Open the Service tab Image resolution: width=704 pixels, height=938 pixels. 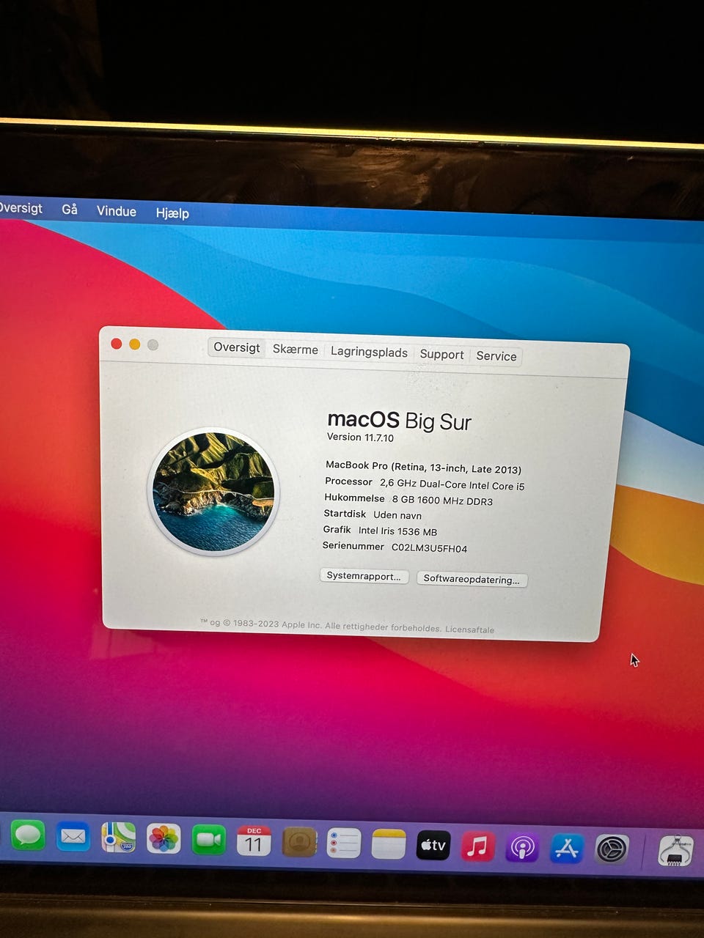(x=496, y=356)
